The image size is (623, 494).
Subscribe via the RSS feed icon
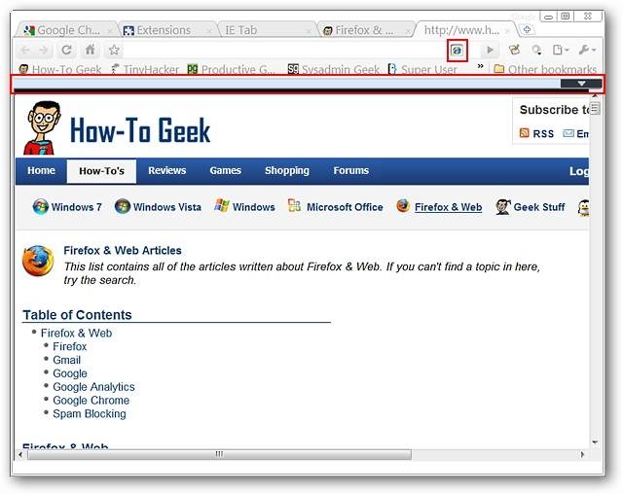[524, 133]
